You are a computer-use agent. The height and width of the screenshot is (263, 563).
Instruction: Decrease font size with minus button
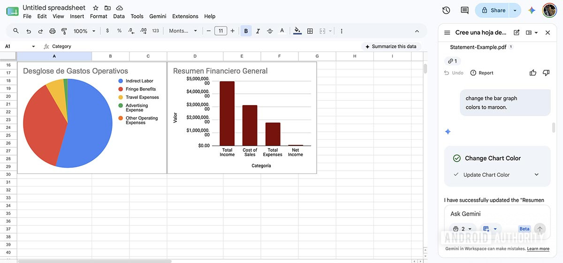(209, 31)
